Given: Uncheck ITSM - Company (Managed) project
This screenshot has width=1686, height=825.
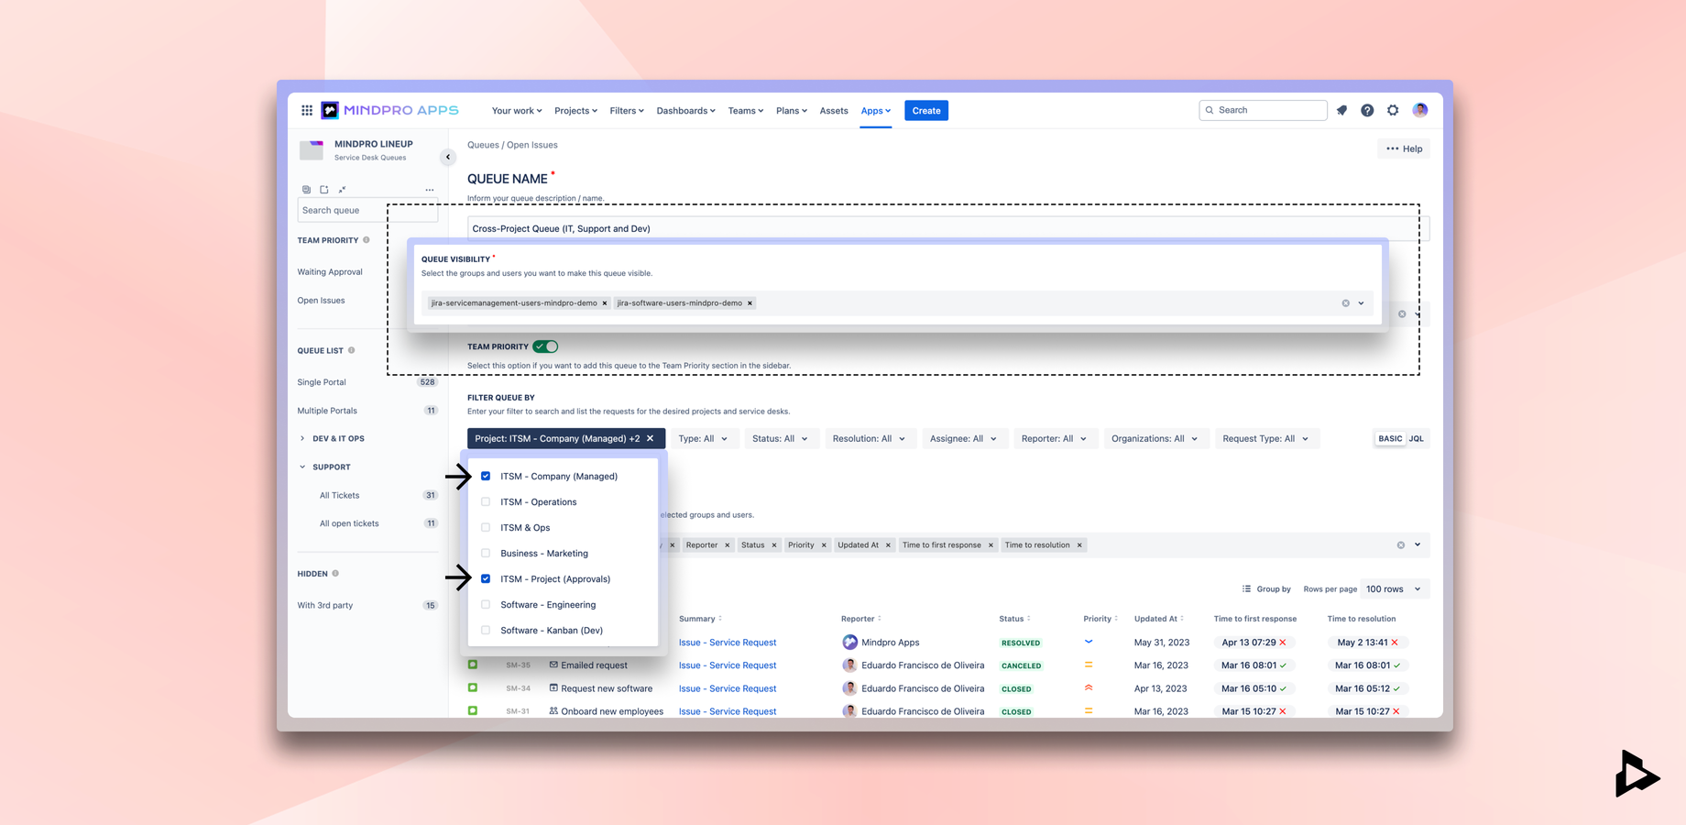Looking at the screenshot, I should point(486,476).
